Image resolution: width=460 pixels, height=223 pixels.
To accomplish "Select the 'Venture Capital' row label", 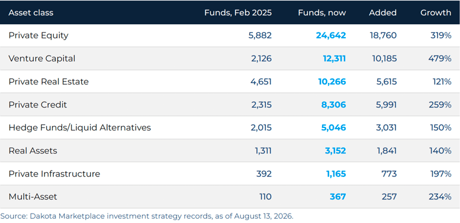I will (x=42, y=58).
